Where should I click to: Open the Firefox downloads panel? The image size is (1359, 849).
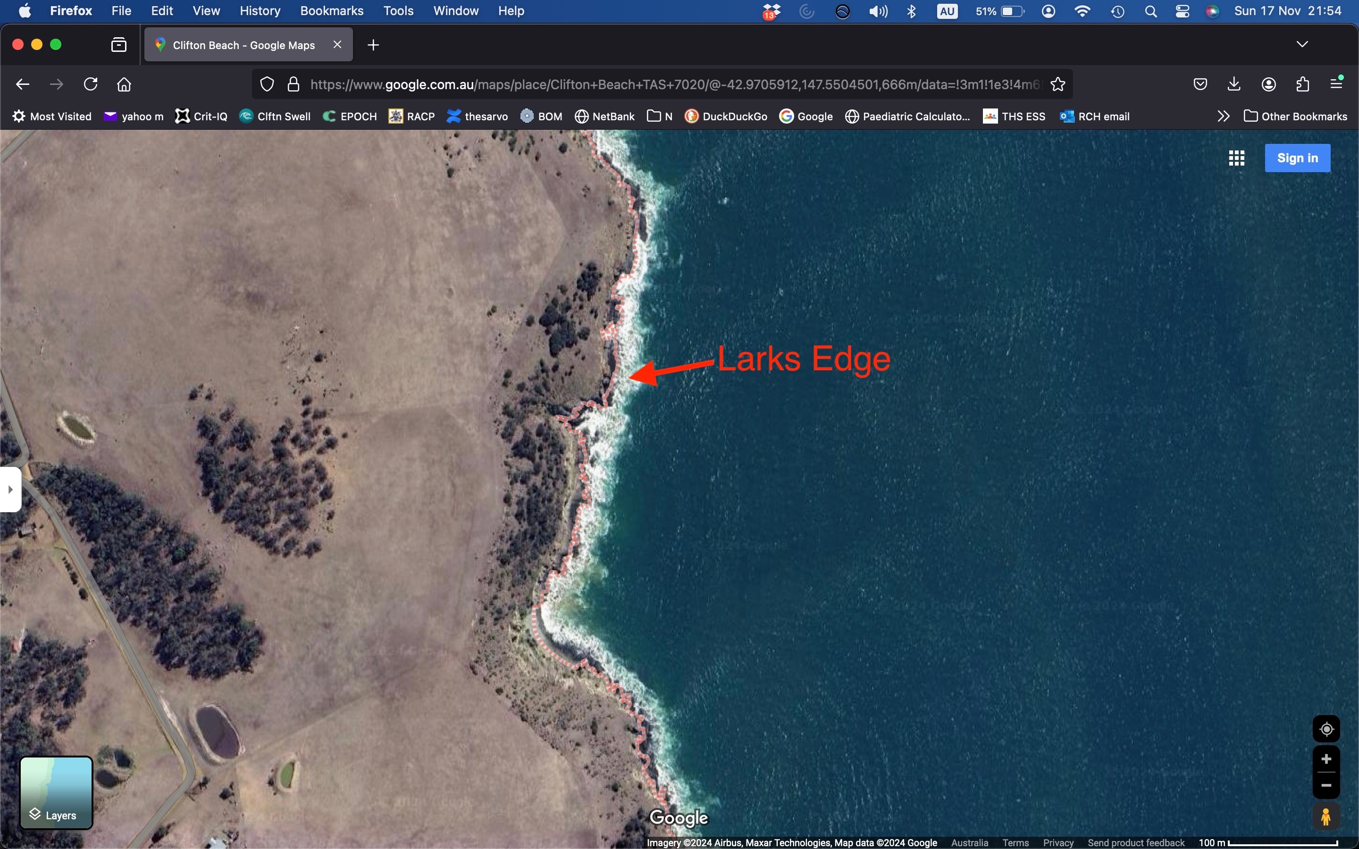[x=1234, y=85]
